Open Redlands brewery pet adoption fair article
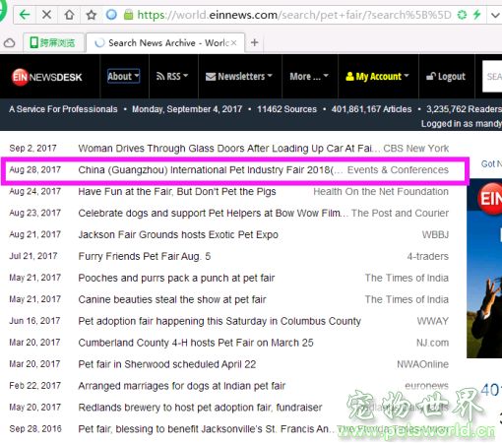 point(200,408)
